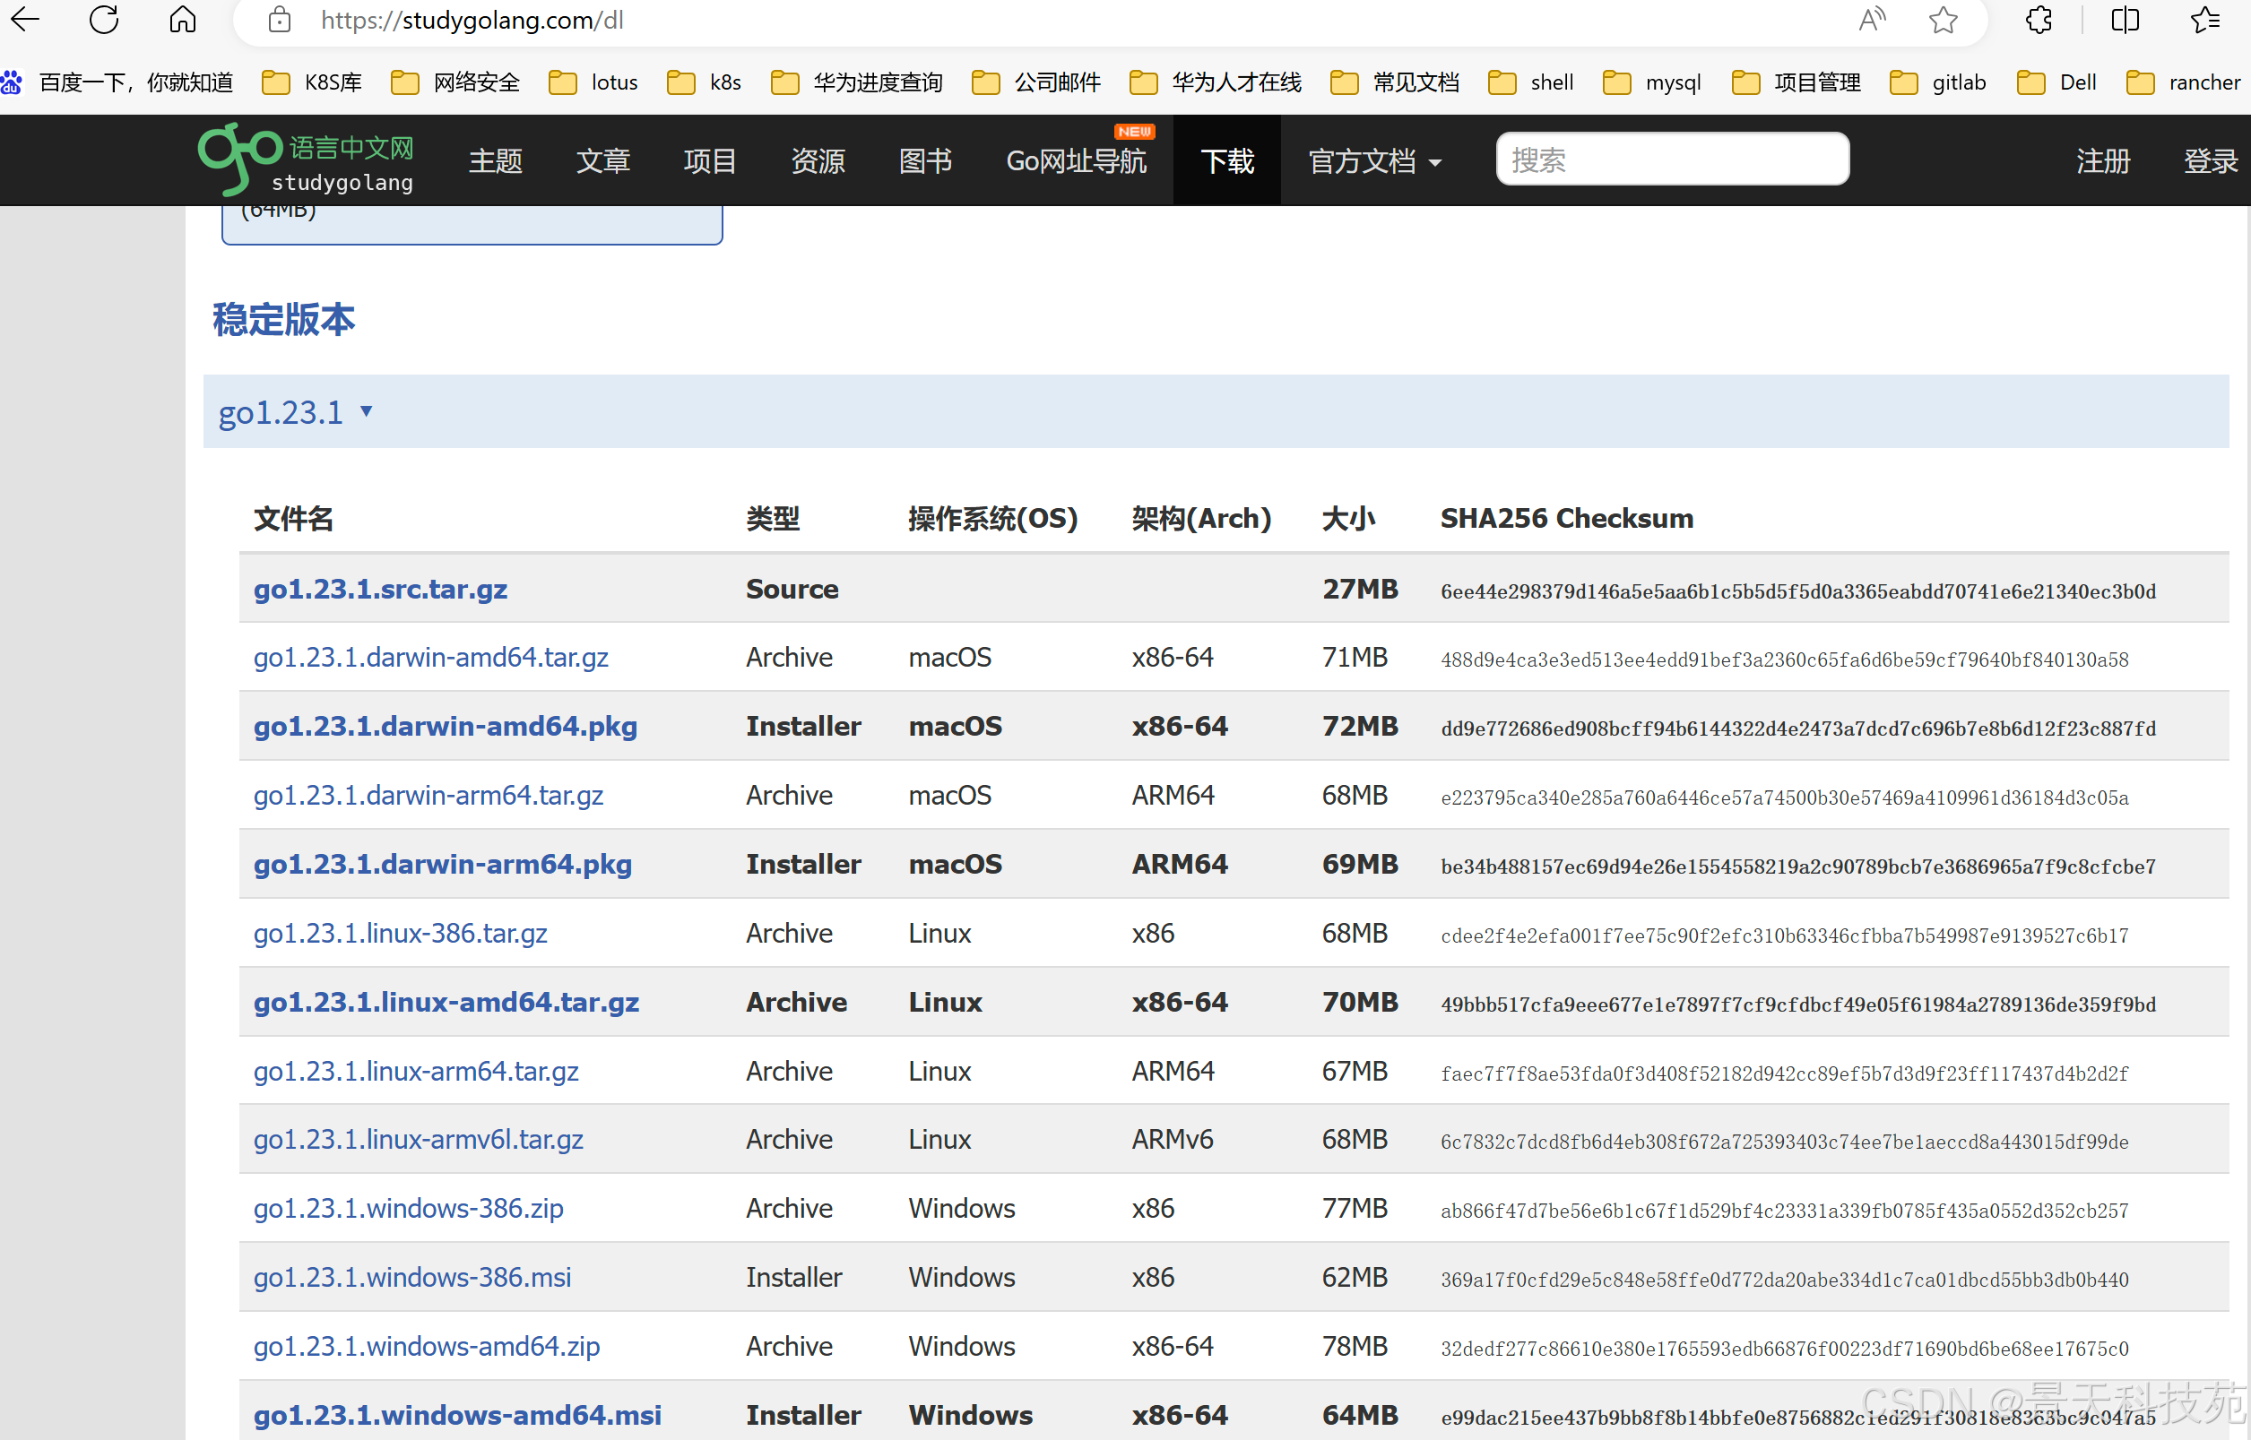Click the 注册 link
This screenshot has height=1440, width=2251.
click(x=2103, y=160)
